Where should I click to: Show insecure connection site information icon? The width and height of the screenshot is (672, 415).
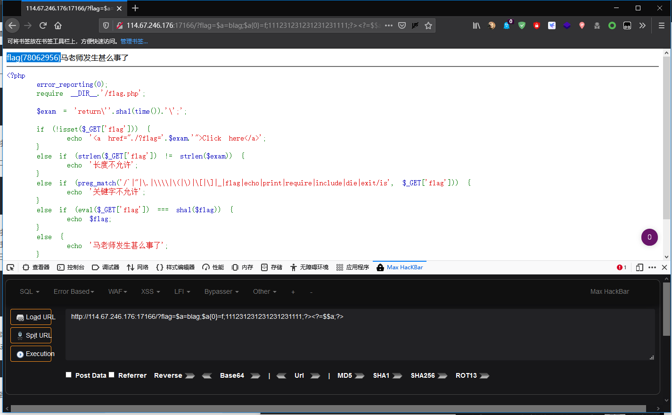pos(119,25)
